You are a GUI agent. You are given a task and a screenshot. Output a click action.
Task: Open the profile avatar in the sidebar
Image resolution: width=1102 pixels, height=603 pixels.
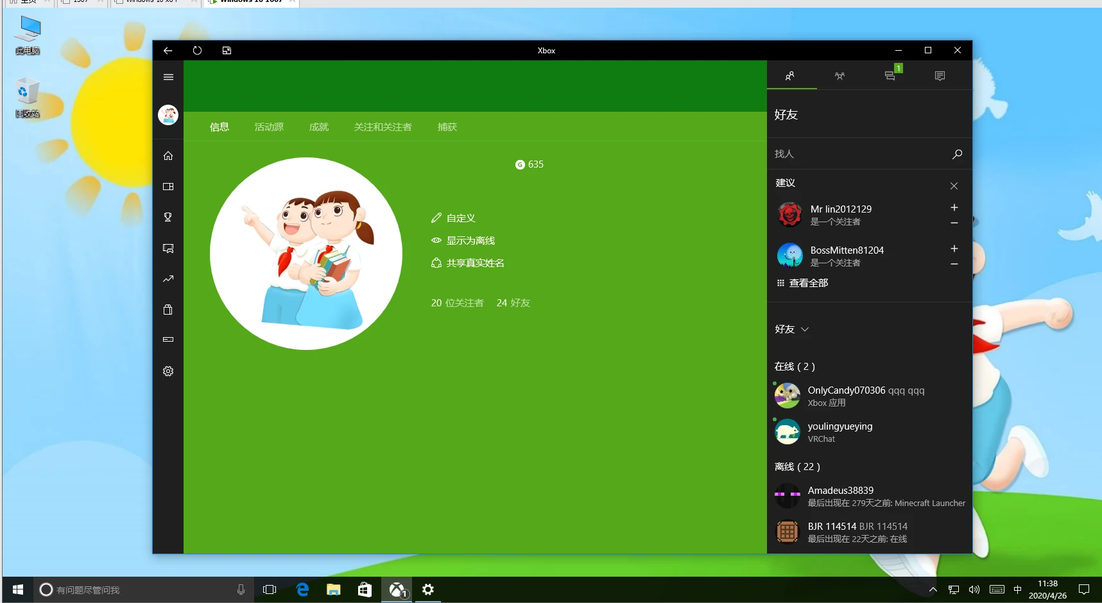pos(168,115)
